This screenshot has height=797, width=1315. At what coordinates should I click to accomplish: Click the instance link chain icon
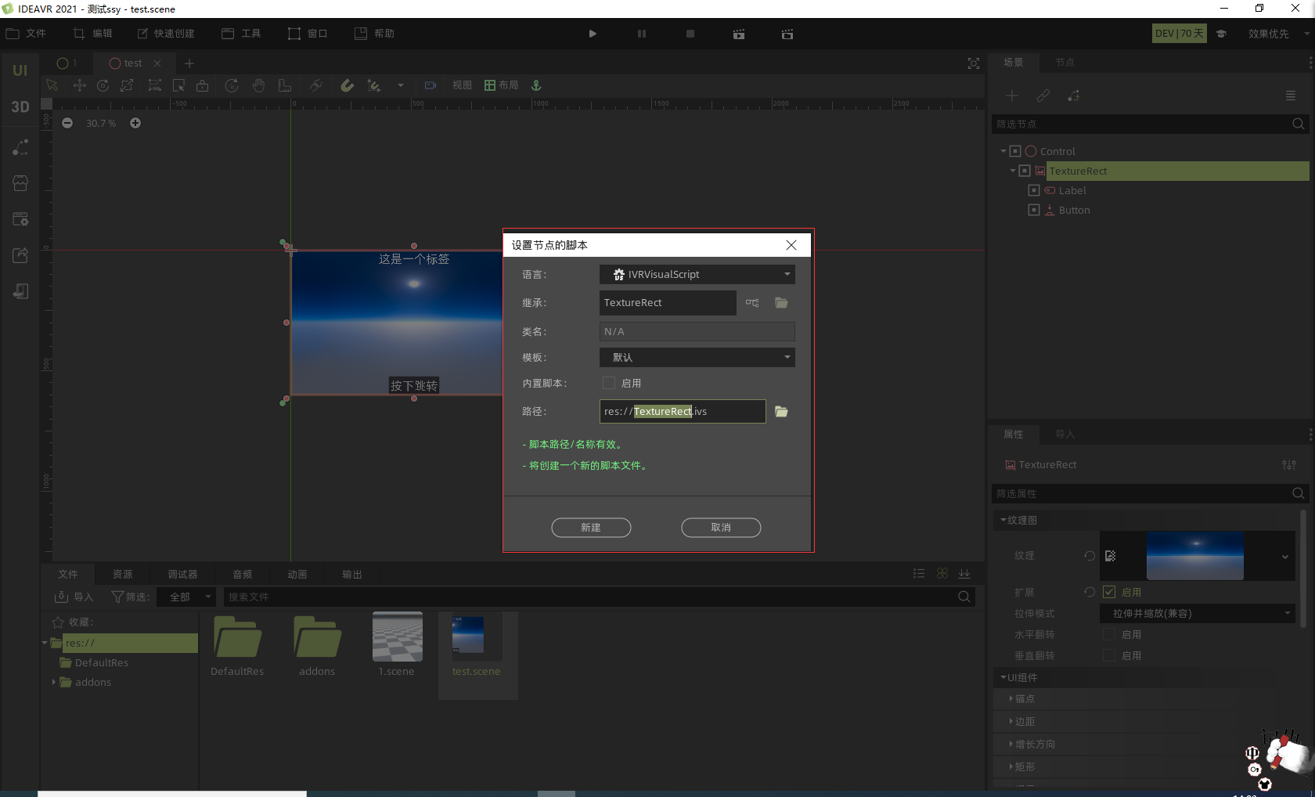(x=1043, y=96)
